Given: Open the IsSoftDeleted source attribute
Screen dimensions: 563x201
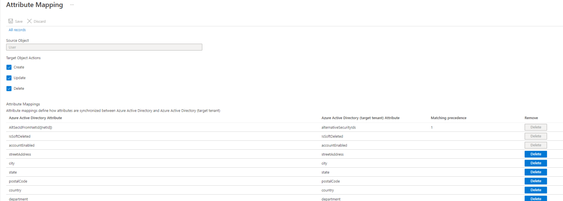Looking at the screenshot, I should point(20,136).
